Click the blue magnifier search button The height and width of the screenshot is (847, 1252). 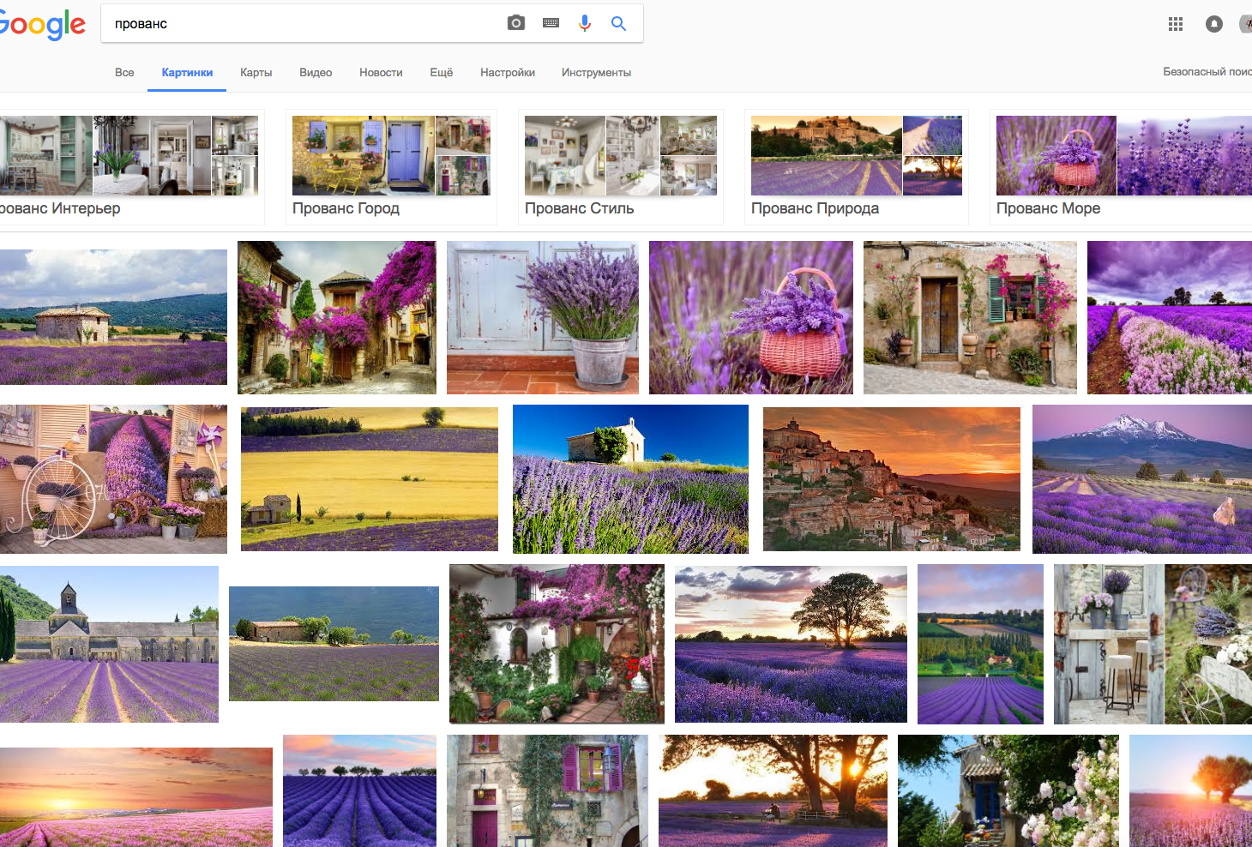[x=618, y=23]
